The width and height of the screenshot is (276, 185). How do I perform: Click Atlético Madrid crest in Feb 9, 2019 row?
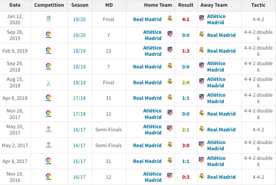(x=170, y=50)
